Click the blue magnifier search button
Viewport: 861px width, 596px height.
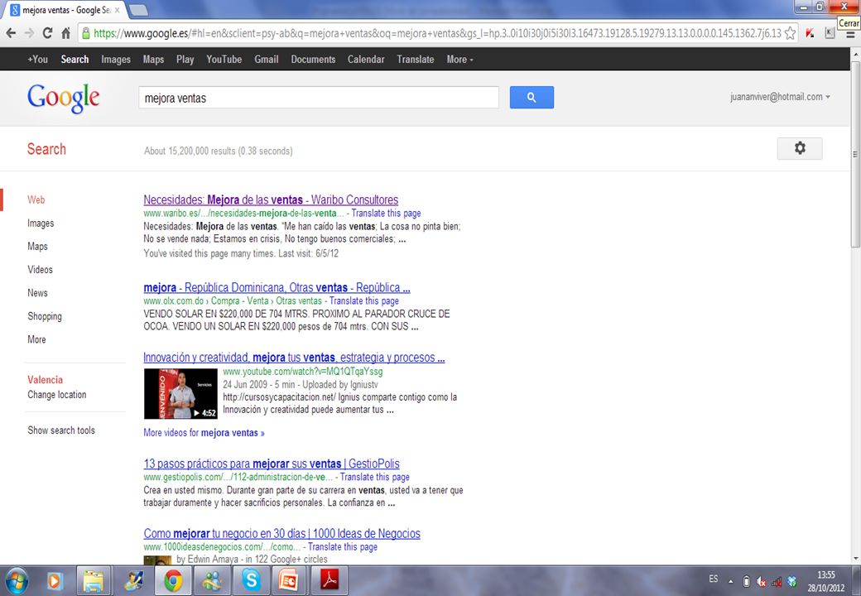532,97
